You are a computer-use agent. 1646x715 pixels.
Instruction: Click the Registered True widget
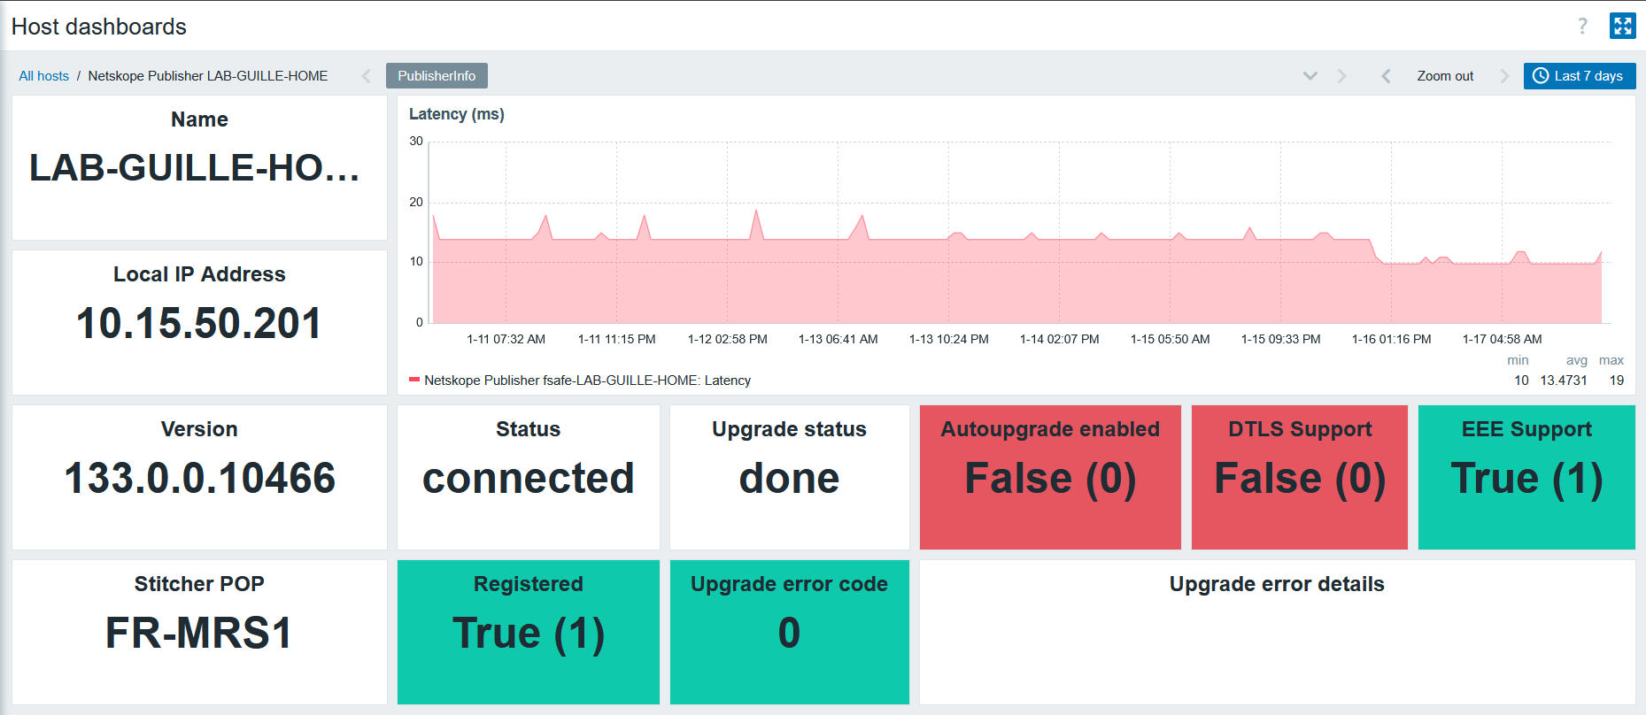point(529,632)
